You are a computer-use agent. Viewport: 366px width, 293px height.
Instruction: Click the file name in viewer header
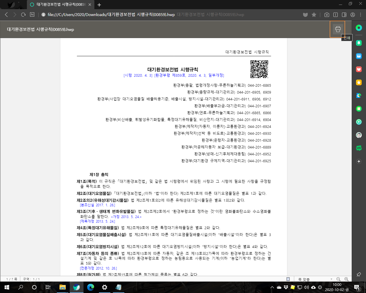[x=41, y=29]
